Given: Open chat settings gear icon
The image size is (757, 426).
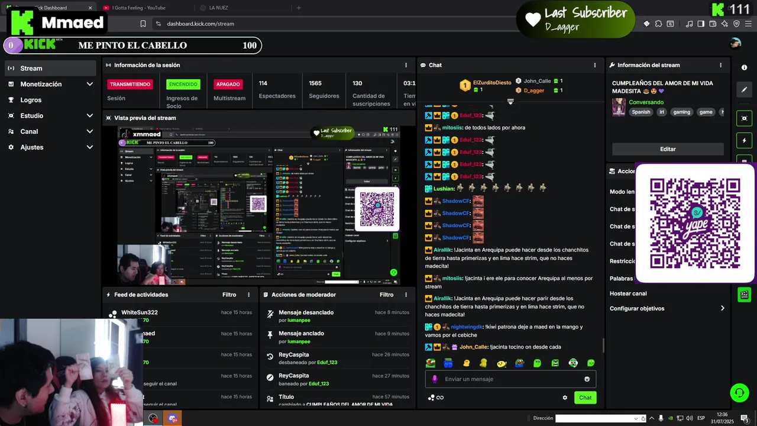Looking at the screenshot, I should pos(565,398).
